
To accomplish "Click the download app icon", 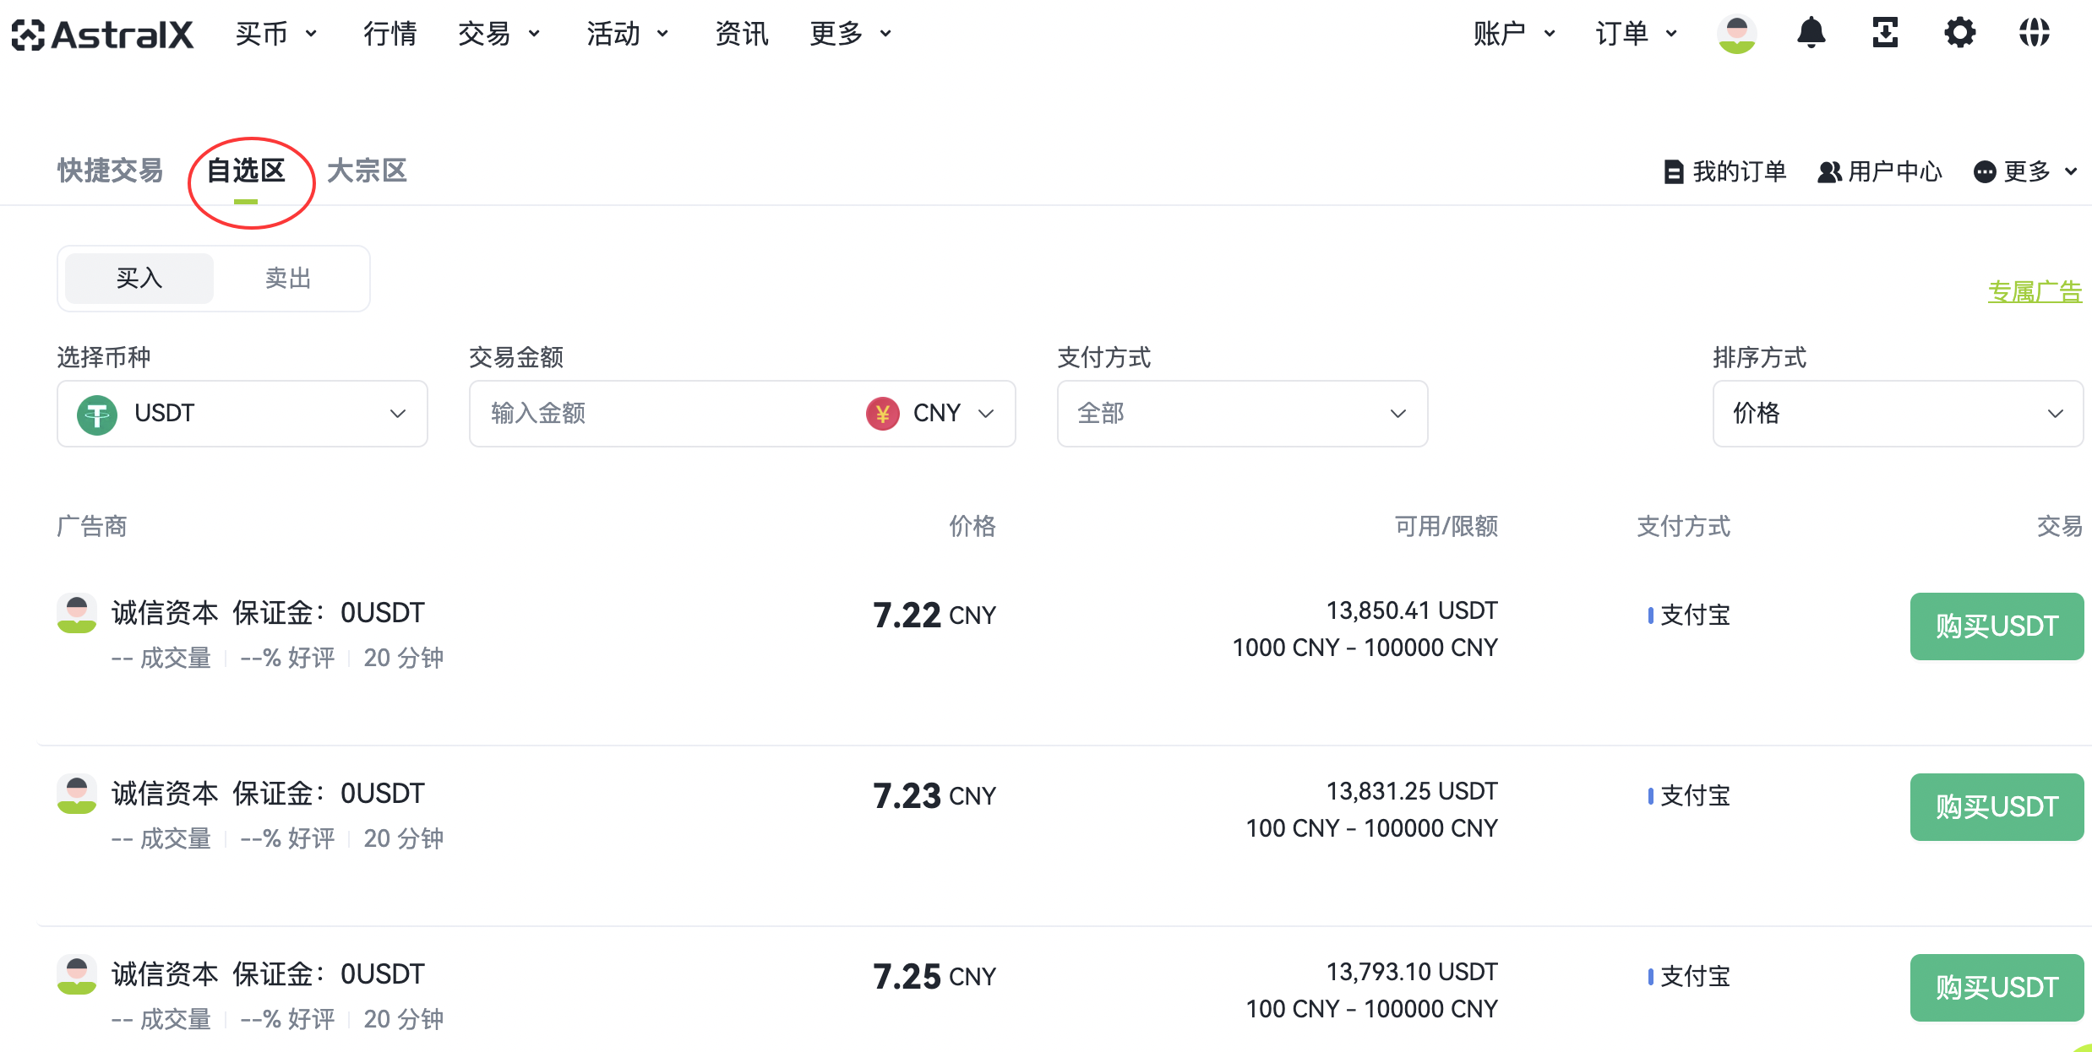I will pyautogui.click(x=1885, y=33).
